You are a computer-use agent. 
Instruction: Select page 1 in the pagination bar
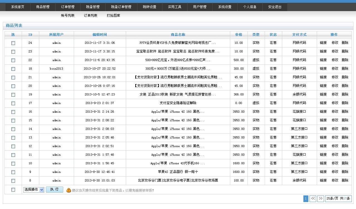(x=306, y=199)
